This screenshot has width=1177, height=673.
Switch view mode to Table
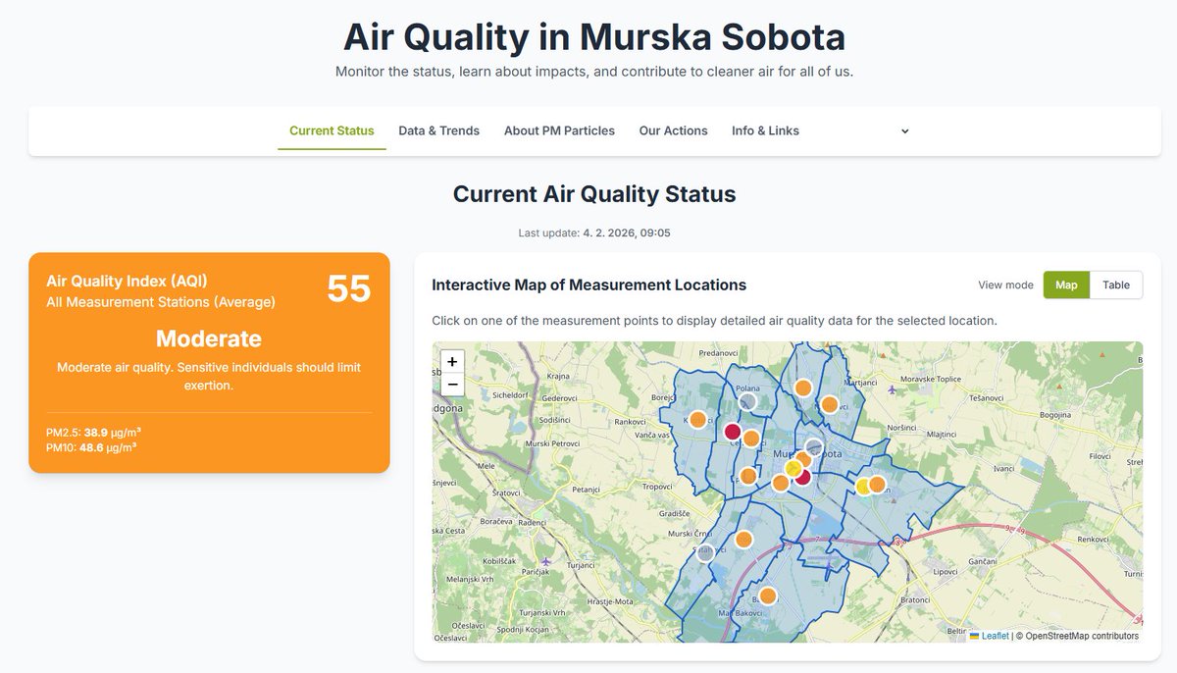1116,285
